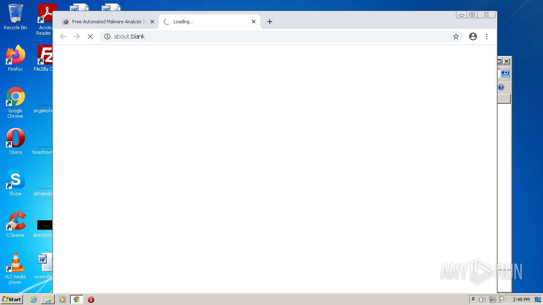Open CCleaner desktop shortcut

tap(15, 225)
